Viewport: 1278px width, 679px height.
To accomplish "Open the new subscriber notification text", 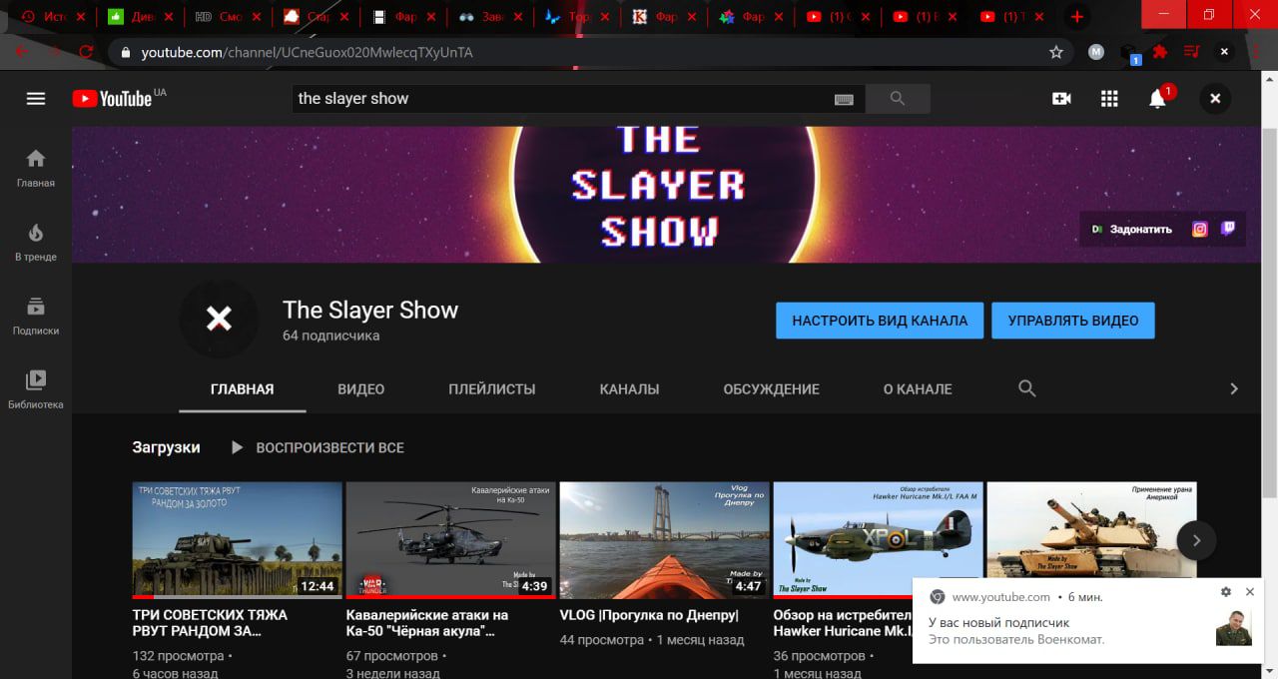I will coord(1016,631).
